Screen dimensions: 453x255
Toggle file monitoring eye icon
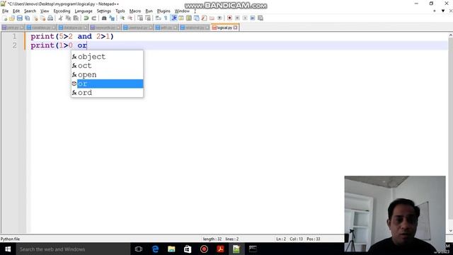[219, 18]
